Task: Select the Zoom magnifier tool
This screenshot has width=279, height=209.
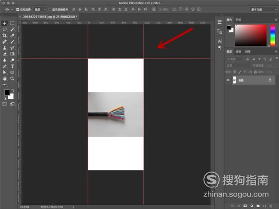Action: pyautogui.click(x=12, y=78)
